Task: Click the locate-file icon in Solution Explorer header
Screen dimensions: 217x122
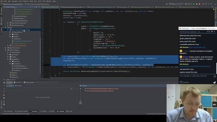Action: click(x=31, y=7)
